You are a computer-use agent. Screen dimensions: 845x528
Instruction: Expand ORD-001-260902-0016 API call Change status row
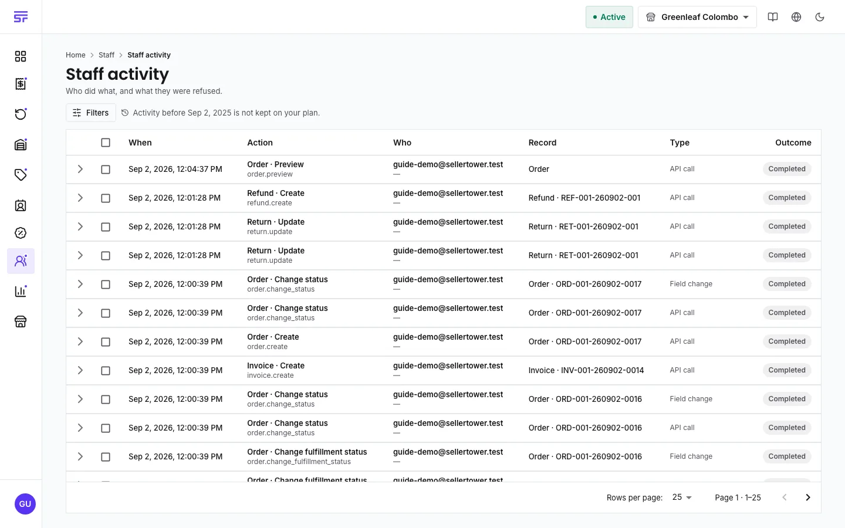80,428
